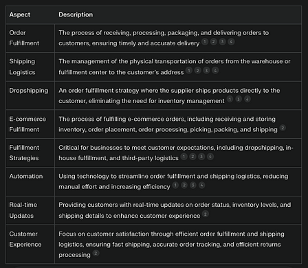Click citation 3 in Order Fulfillment row
This screenshot has height=268, width=308.
(x=222, y=42)
